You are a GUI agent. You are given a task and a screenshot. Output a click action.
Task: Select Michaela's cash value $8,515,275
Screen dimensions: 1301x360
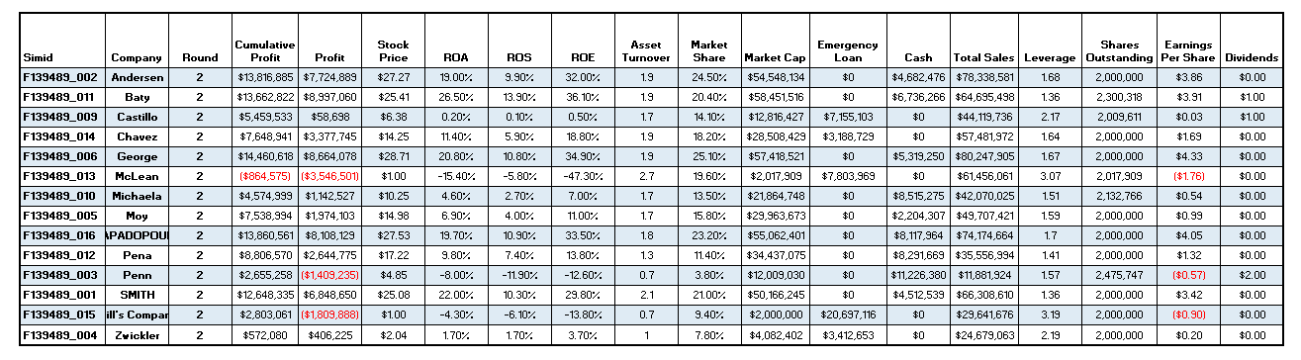pos(919,196)
